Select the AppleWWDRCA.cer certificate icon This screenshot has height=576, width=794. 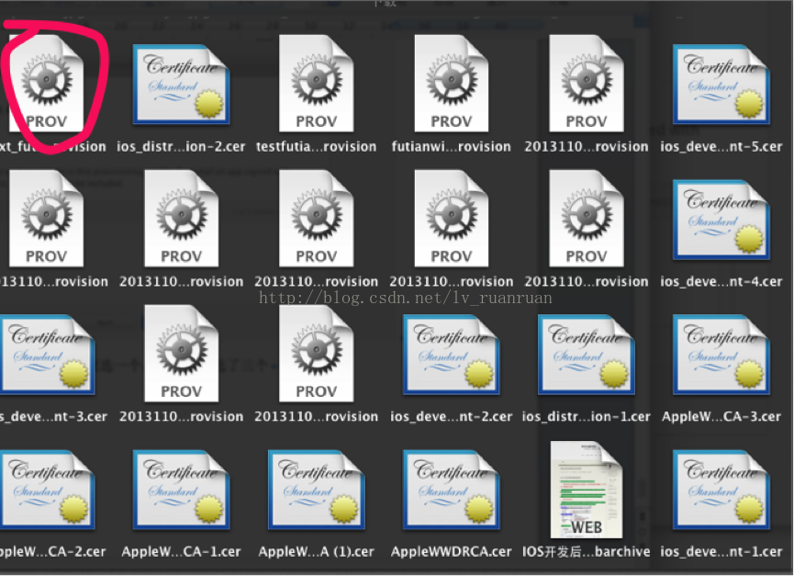[452, 490]
